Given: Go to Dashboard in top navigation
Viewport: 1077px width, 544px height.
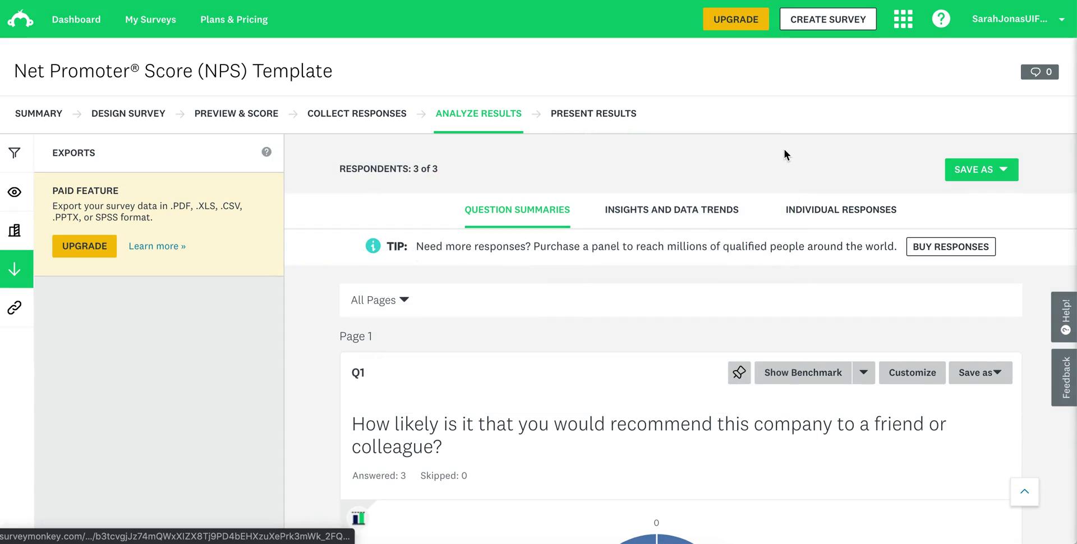Looking at the screenshot, I should (x=76, y=19).
